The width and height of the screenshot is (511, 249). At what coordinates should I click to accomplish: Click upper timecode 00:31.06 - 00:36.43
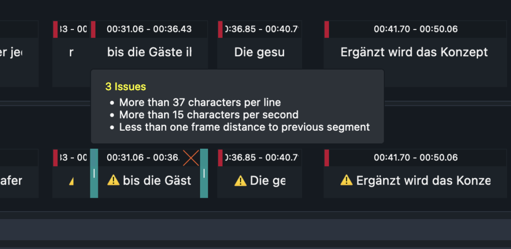point(149,29)
